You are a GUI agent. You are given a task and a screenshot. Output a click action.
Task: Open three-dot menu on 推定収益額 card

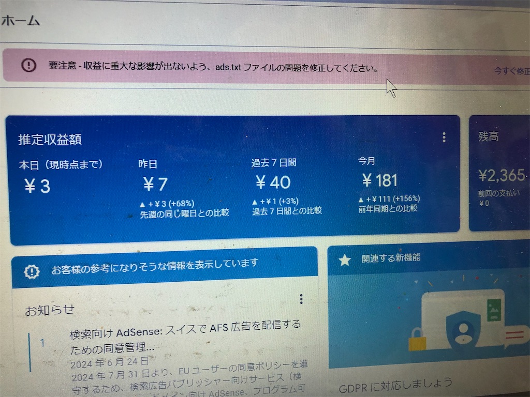click(444, 137)
